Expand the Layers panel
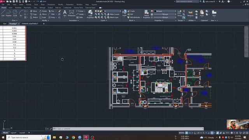249x140 pixels. pos(104,21)
